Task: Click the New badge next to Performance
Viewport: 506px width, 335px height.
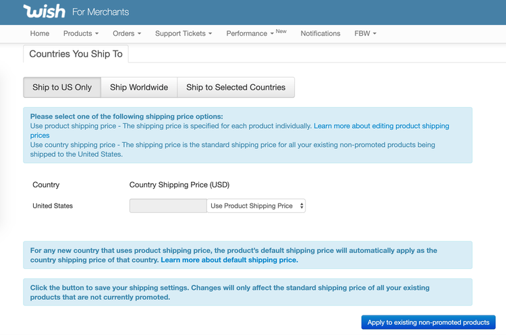Action: (281, 31)
